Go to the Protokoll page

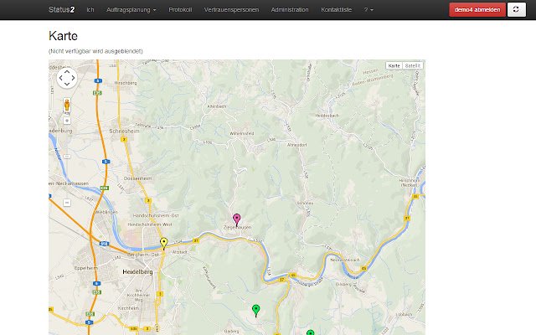pos(180,10)
